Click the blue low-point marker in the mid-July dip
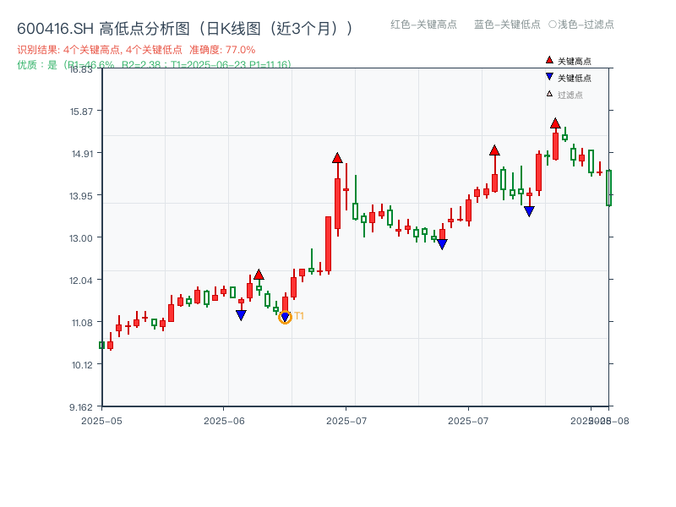The height and width of the screenshot is (507, 676). [442, 243]
